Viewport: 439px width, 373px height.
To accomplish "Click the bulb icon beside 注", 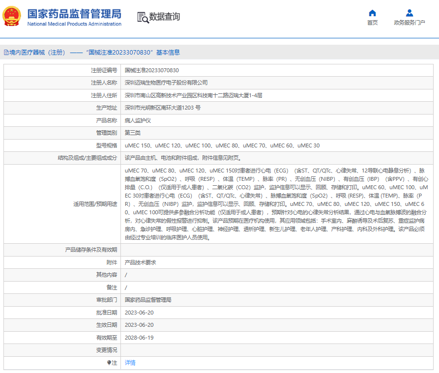I will 109,363.
